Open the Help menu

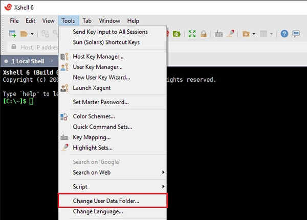point(133,21)
